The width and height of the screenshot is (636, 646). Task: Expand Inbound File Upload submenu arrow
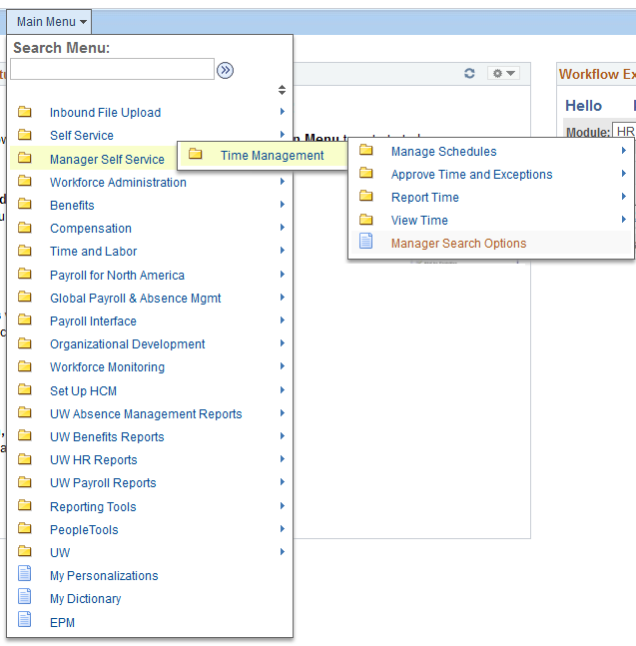[x=283, y=111]
